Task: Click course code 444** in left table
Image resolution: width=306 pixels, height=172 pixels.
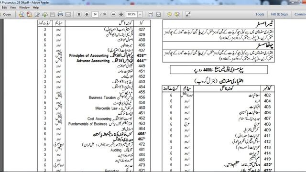Action: click(x=142, y=61)
